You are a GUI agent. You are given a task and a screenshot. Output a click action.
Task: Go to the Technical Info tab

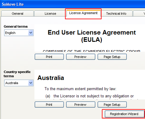116,14
